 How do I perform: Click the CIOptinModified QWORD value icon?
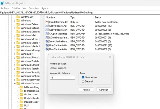[x=47, y=34]
